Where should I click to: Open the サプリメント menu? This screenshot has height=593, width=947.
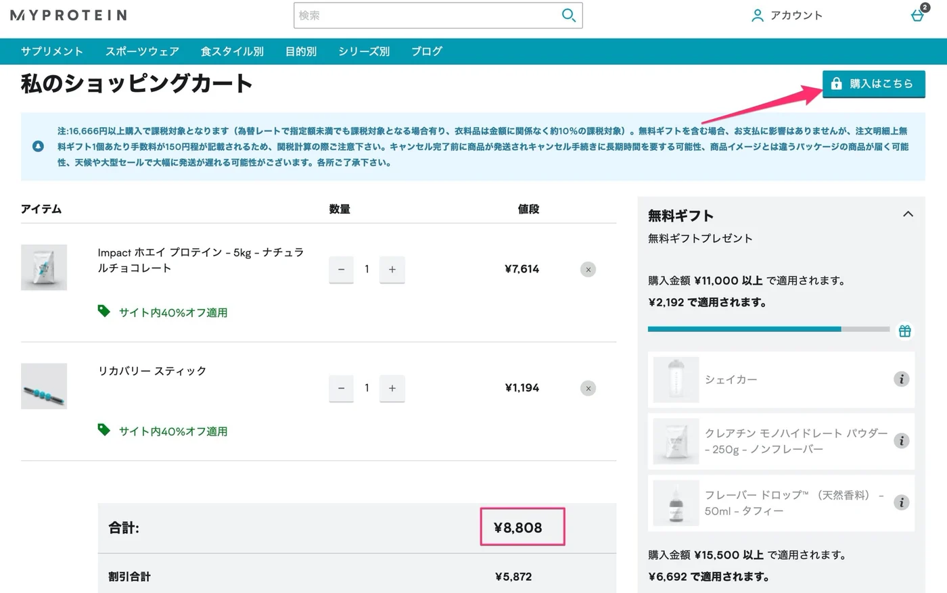point(52,51)
